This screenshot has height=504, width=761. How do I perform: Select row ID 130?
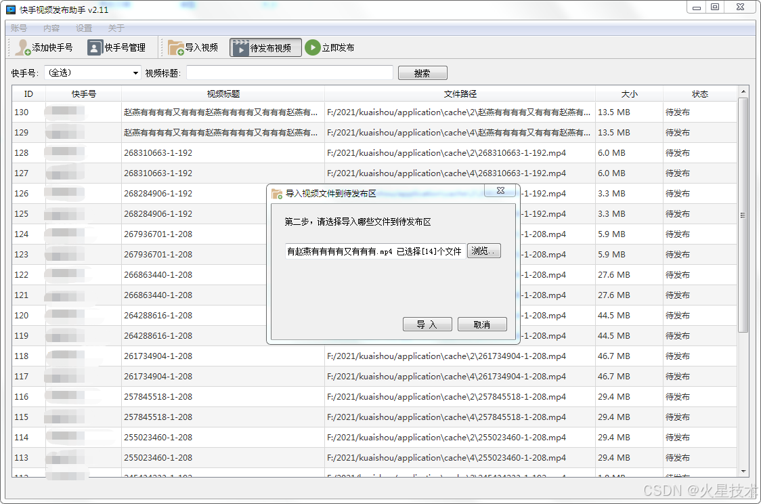click(374, 112)
